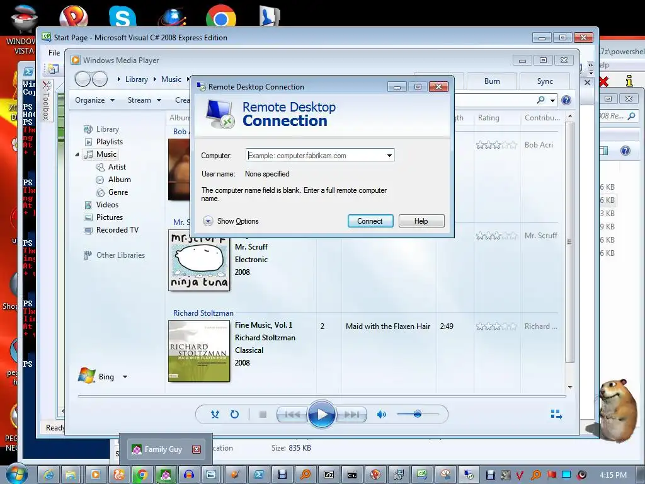The width and height of the screenshot is (645, 484).
Task: Open Windows Explorer folder taskbar icon
Action: pyautogui.click(x=72, y=475)
